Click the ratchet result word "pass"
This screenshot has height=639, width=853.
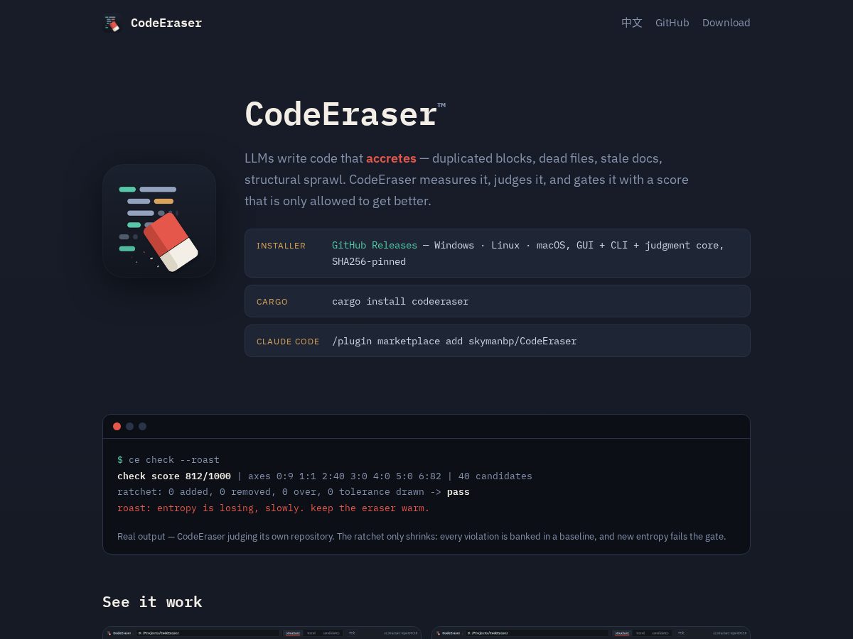point(458,492)
